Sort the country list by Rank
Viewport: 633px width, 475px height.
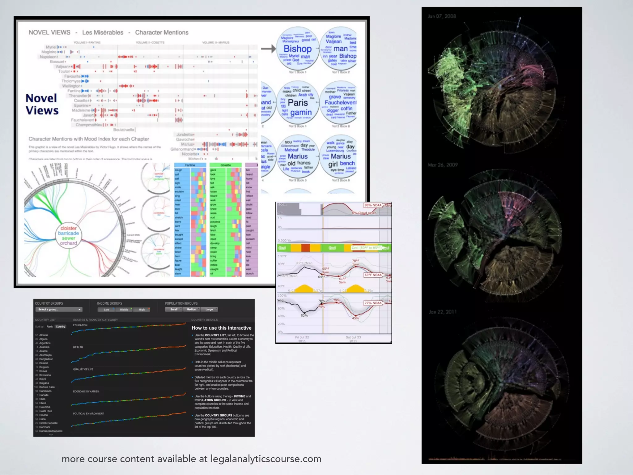coord(50,327)
